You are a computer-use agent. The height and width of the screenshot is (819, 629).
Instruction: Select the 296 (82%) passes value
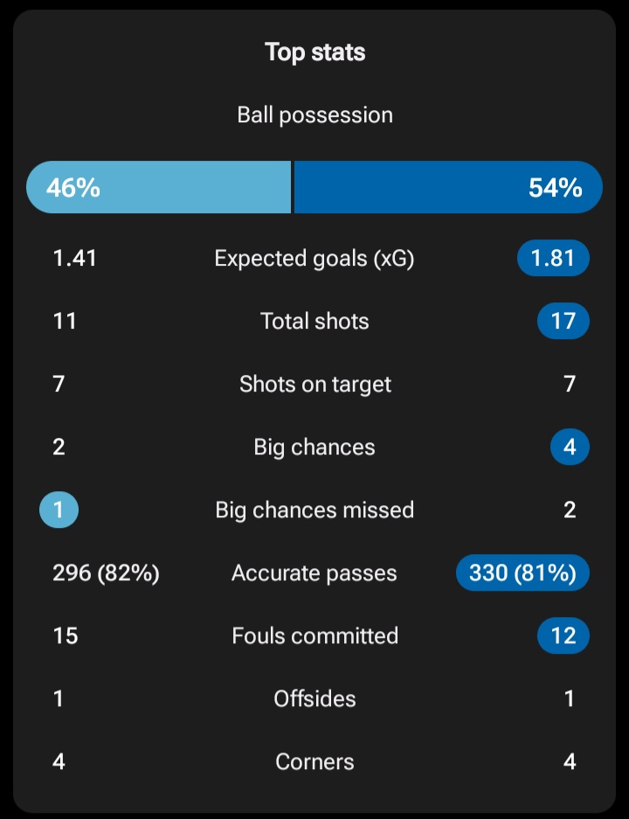point(106,573)
